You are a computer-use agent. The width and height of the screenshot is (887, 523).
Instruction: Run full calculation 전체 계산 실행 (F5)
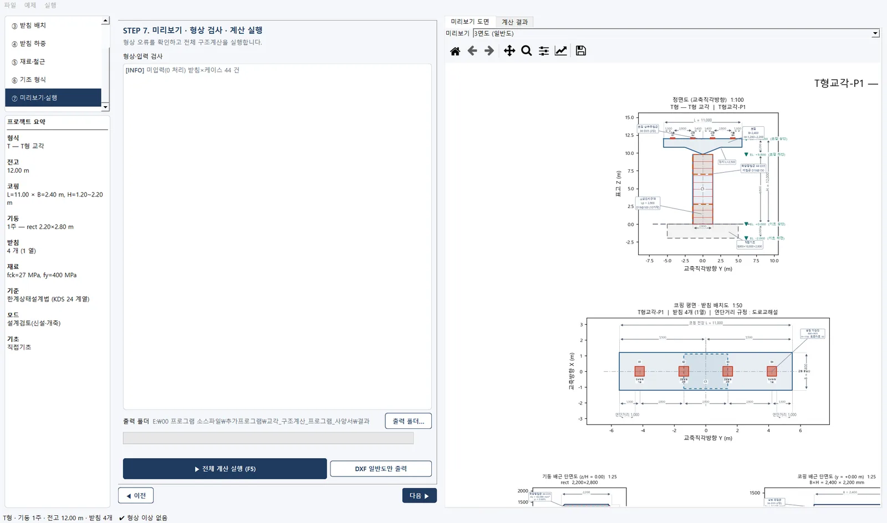(225, 469)
